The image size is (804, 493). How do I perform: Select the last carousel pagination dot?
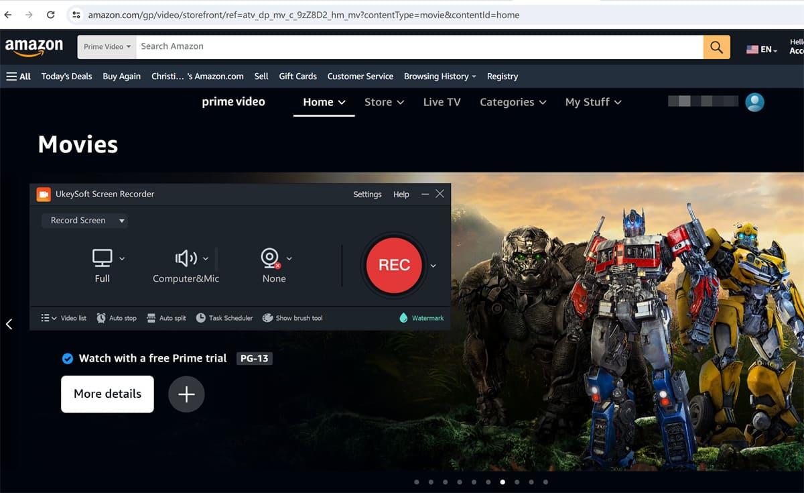546,482
